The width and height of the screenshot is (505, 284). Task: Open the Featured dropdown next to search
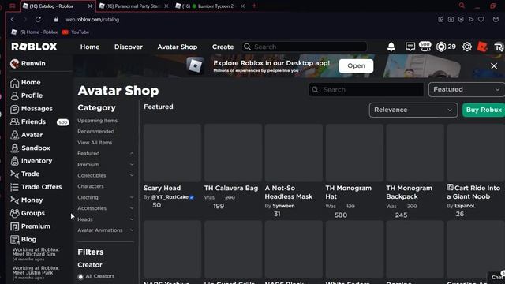[466, 89]
